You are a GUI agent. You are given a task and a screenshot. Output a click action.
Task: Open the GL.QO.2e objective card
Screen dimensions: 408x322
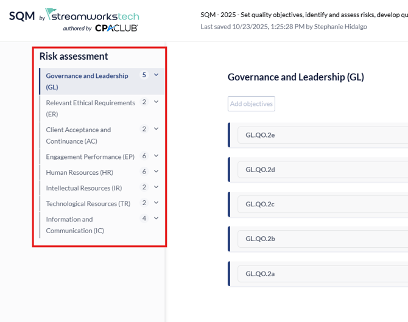(x=317, y=135)
